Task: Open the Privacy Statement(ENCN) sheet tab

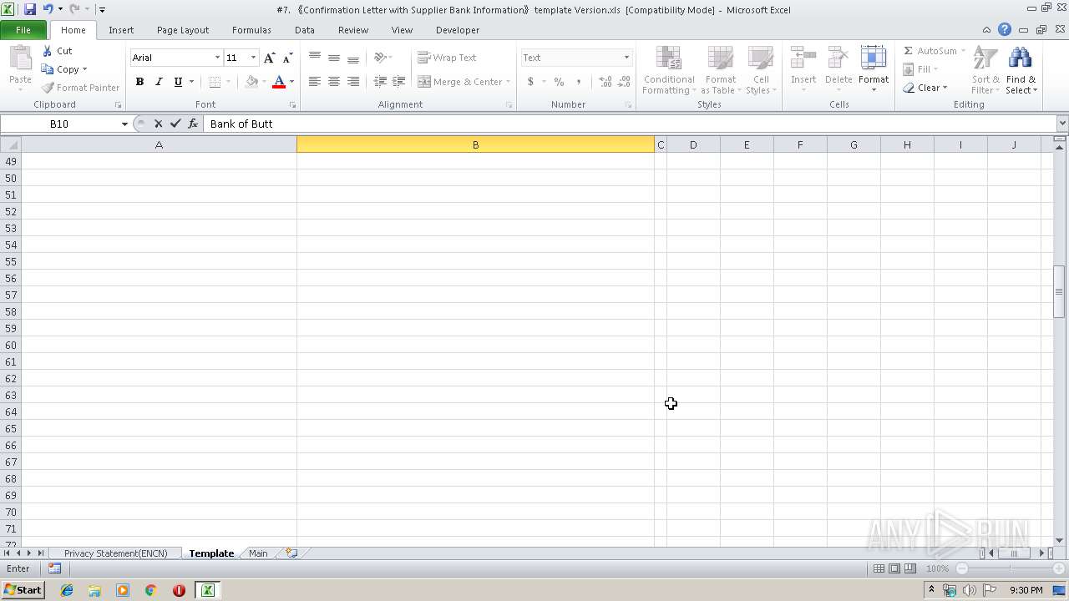Action: point(115,553)
